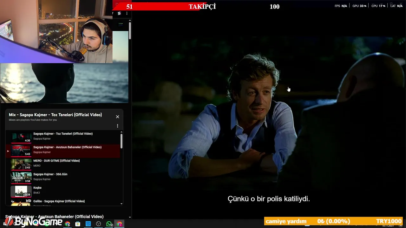
Task: Click the 'Blok3' channel name
Action: click(x=36, y=193)
